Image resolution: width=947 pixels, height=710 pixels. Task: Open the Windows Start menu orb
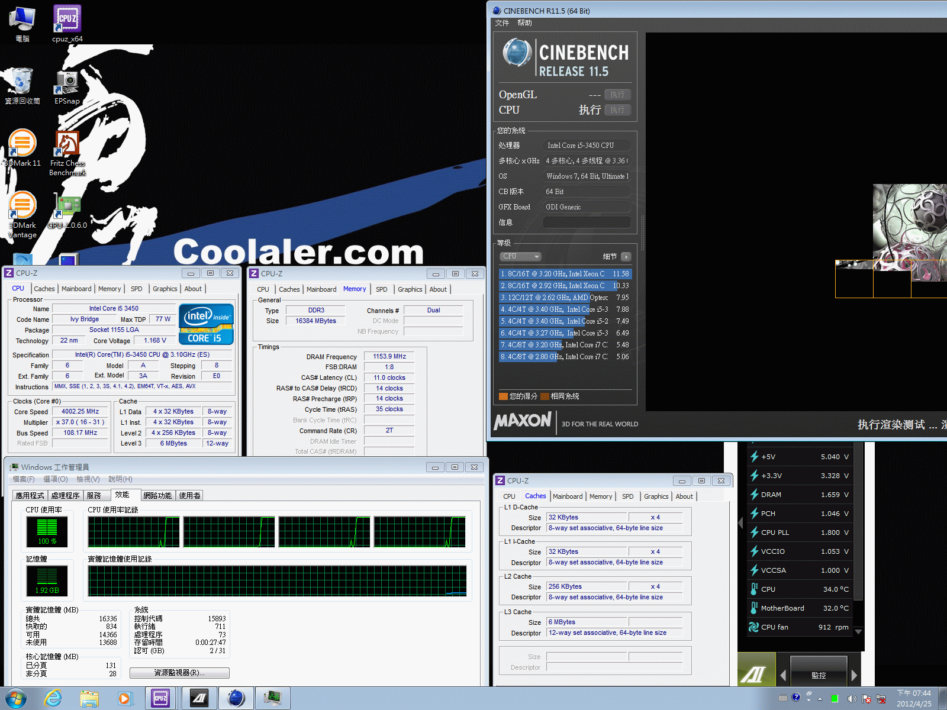15,699
